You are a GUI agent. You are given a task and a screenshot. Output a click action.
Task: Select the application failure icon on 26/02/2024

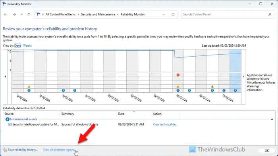(178, 75)
